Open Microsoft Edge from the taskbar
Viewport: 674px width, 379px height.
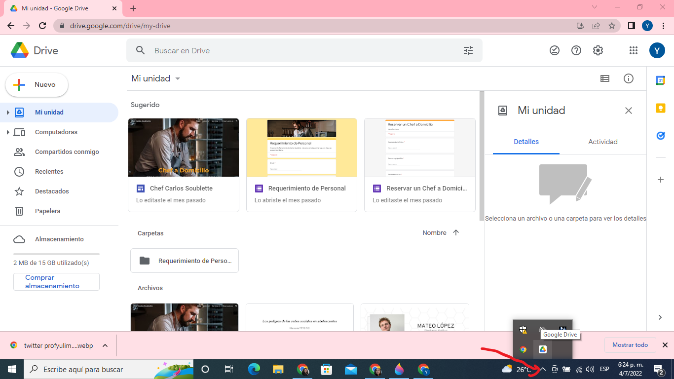click(x=254, y=369)
